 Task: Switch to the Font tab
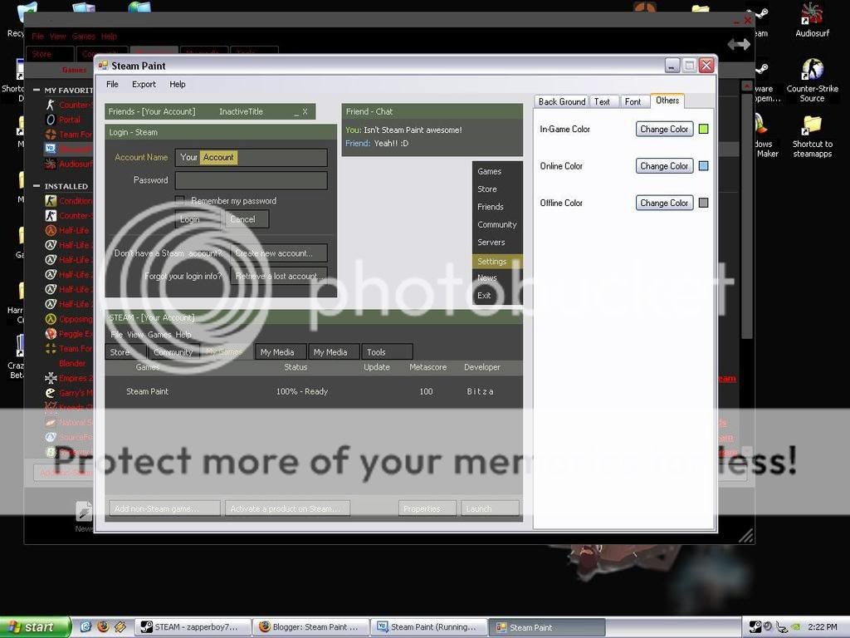point(633,101)
